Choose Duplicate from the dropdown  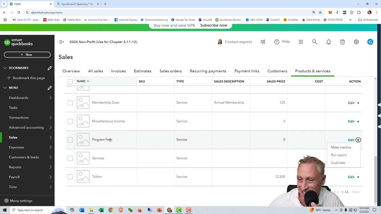338,163
